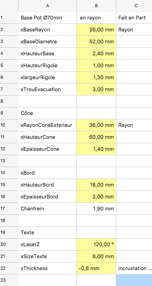Select column B header

click(x=96, y=6)
